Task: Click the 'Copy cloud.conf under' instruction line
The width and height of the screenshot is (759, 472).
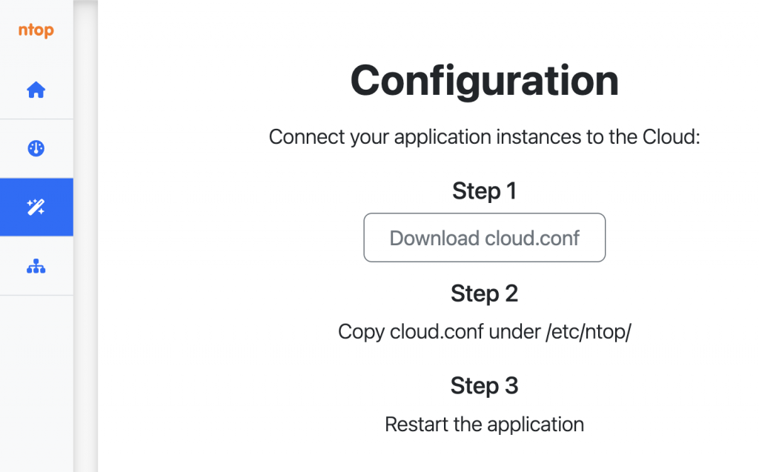Action: tap(485, 332)
